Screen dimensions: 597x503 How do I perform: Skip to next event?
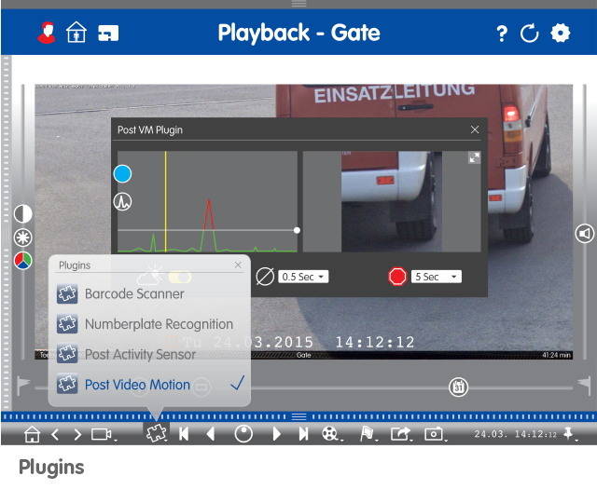point(303,434)
